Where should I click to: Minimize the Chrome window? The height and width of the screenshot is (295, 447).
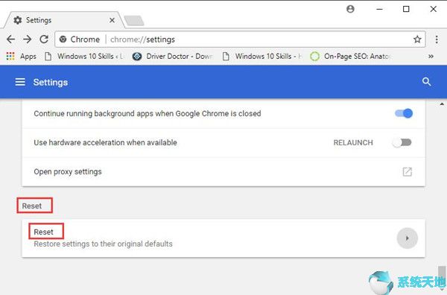coord(379,9)
